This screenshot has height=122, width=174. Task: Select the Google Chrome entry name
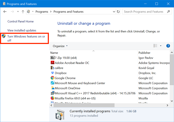(65, 78)
